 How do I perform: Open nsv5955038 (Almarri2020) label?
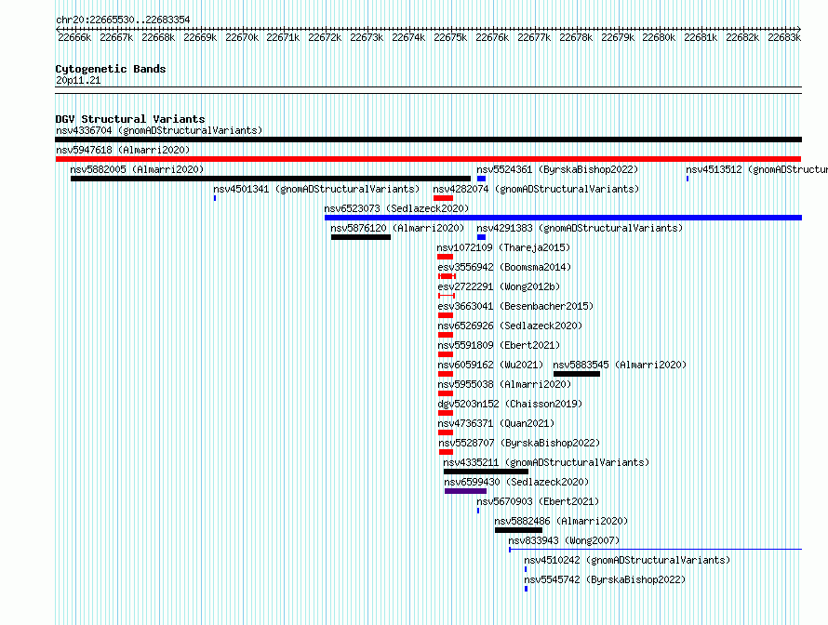[504, 384]
